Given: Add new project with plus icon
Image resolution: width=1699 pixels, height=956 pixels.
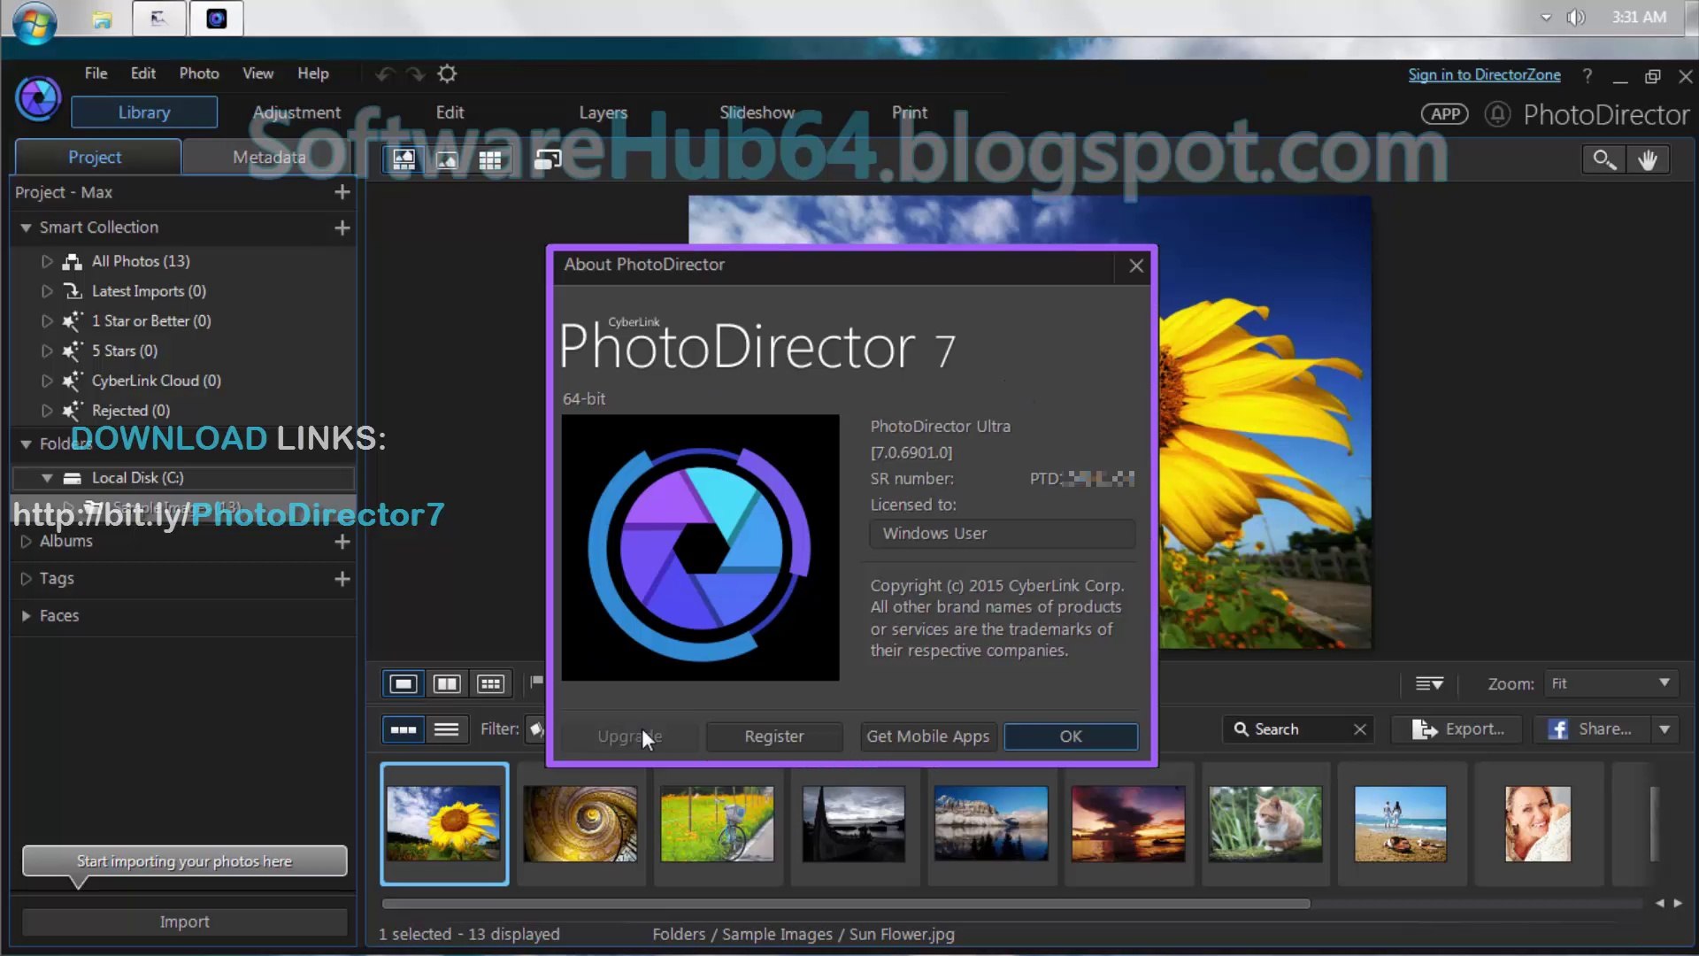Looking at the screenshot, I should click(342, 192).
